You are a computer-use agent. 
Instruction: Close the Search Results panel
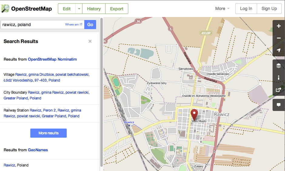point(90,41)
